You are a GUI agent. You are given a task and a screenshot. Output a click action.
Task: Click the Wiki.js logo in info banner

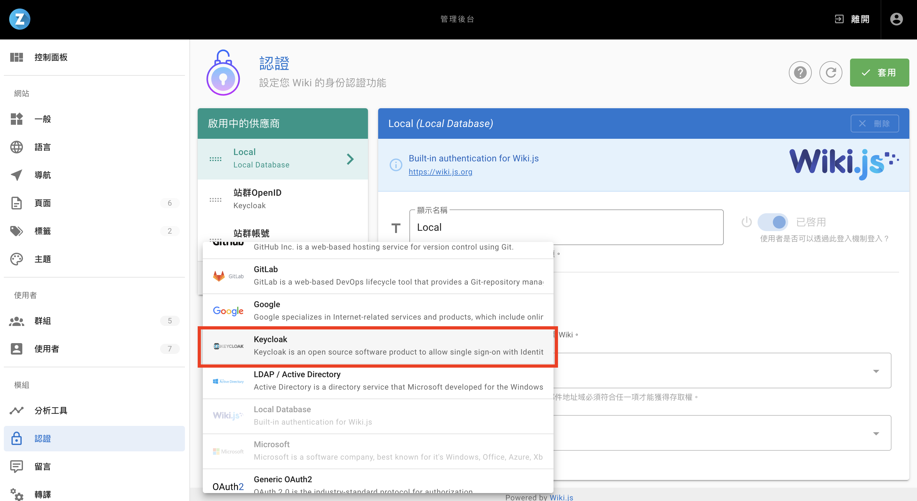[844, 165]
